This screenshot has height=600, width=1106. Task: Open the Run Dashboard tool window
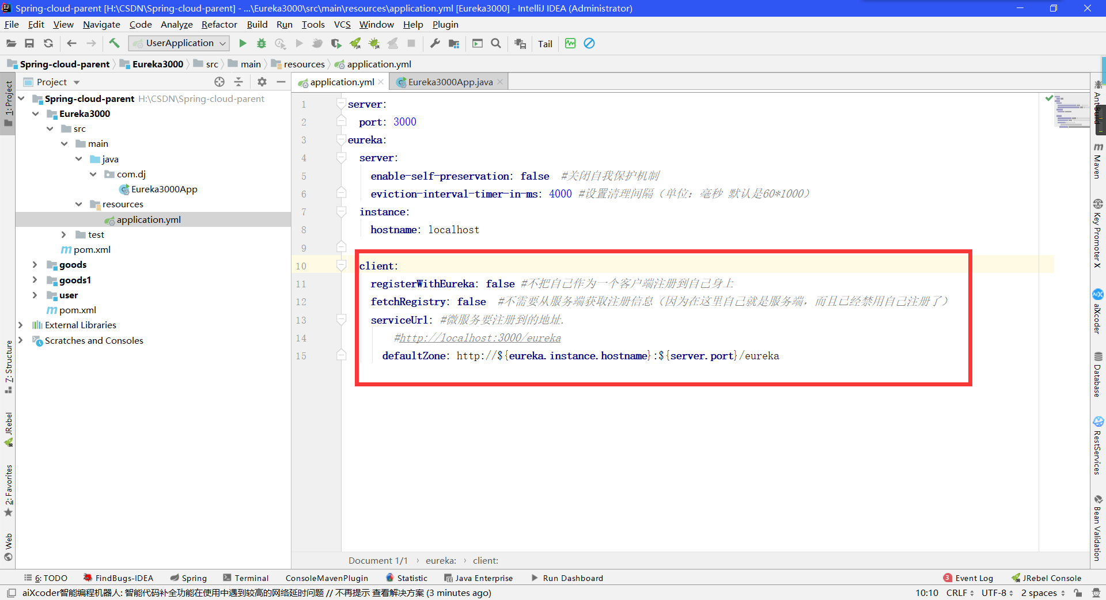click(567, 578)
